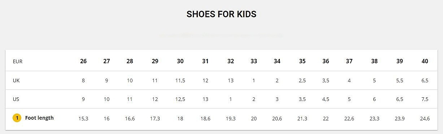The height and width of the screenshot is (134, 443).
Task: Select the EUR row header
Action: tap(18, 61)
